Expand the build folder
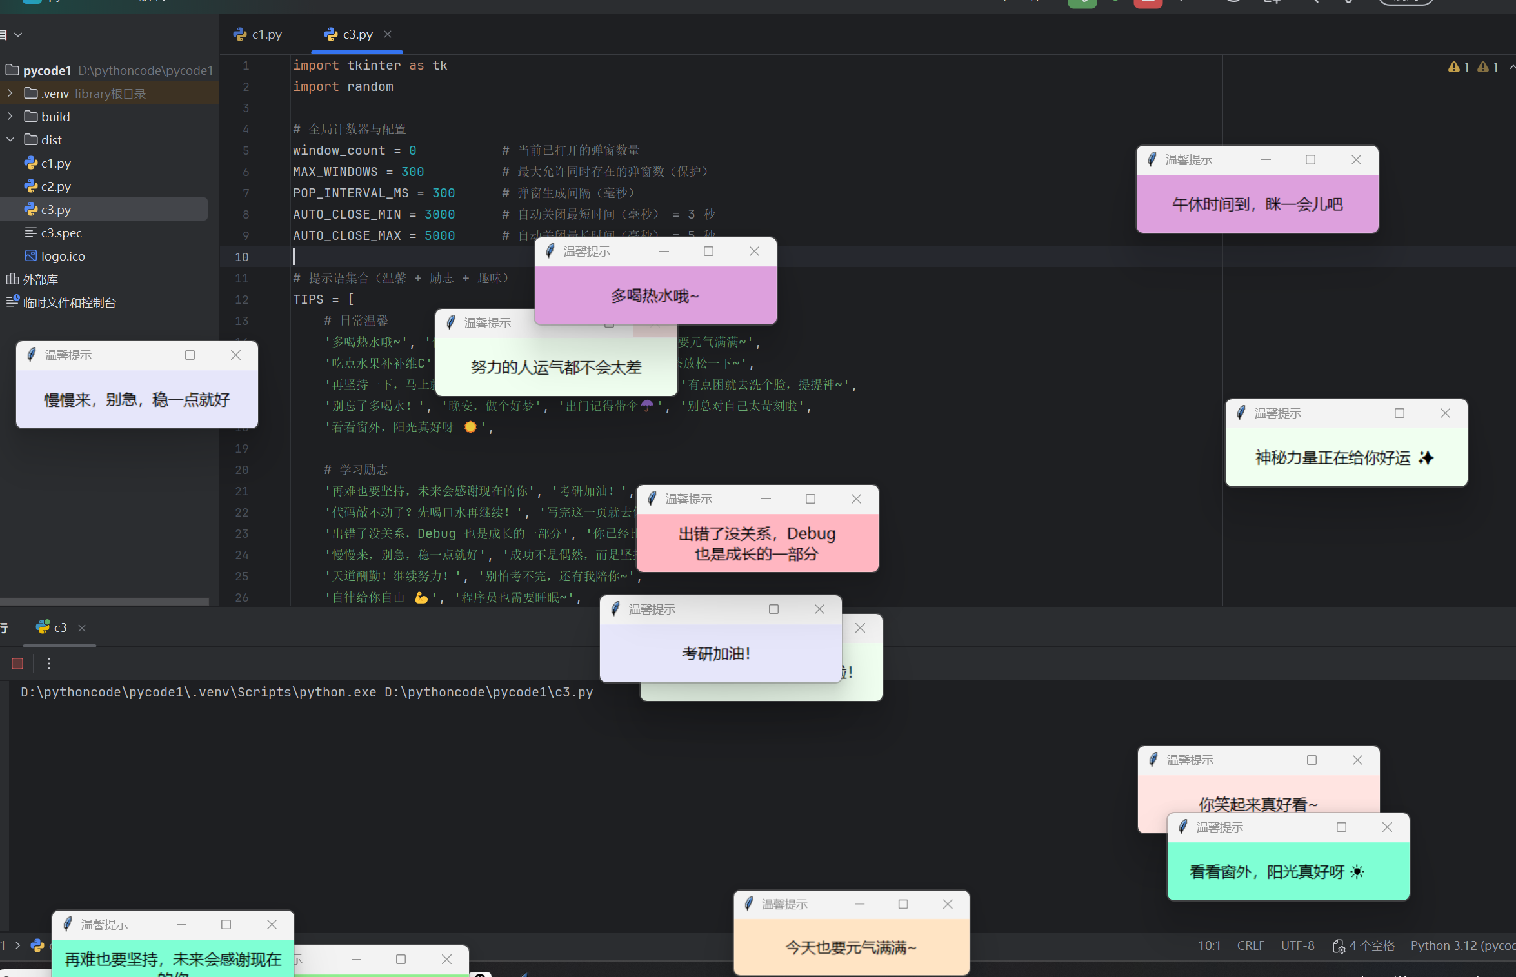This screenshot has height=977, width=1516. point(10,117)
